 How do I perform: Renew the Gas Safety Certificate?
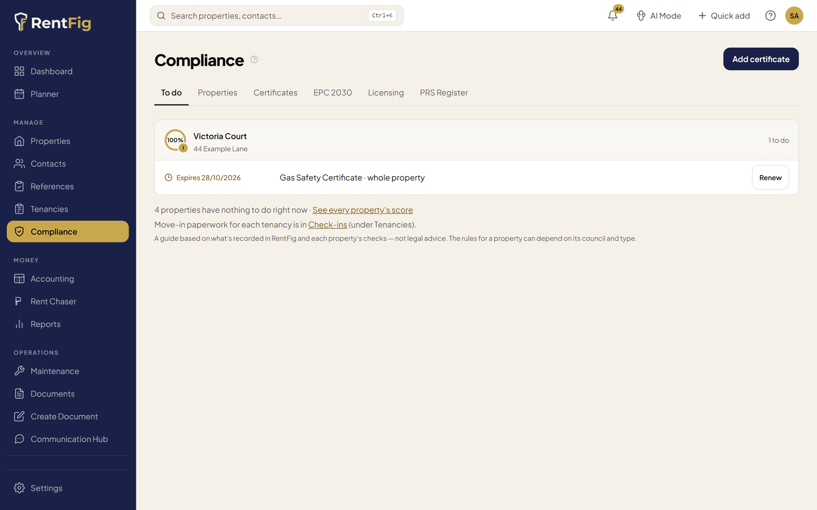coord(770,178)
